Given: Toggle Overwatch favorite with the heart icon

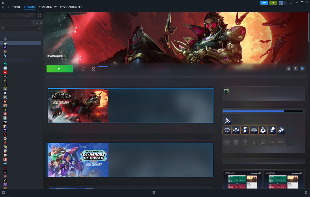Looking at the screenshot, I should tap(302, 69).
